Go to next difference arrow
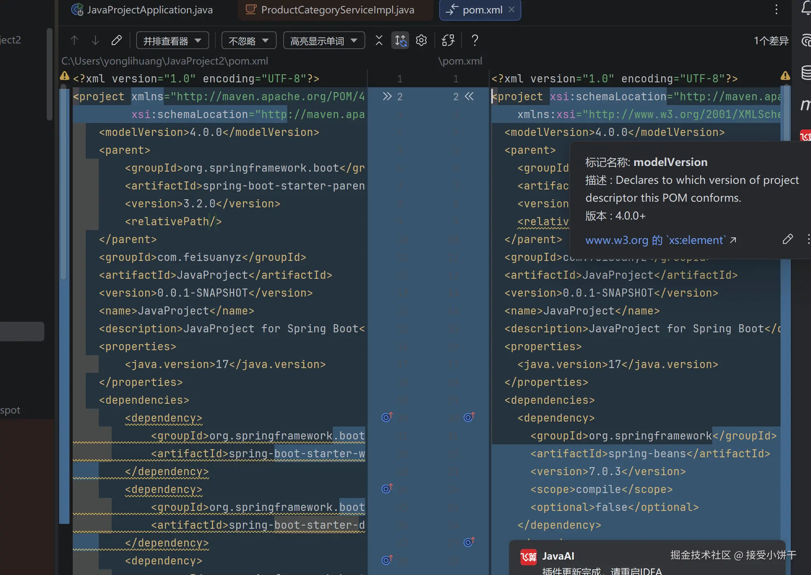The image size is (811, 575). [95, 40]
